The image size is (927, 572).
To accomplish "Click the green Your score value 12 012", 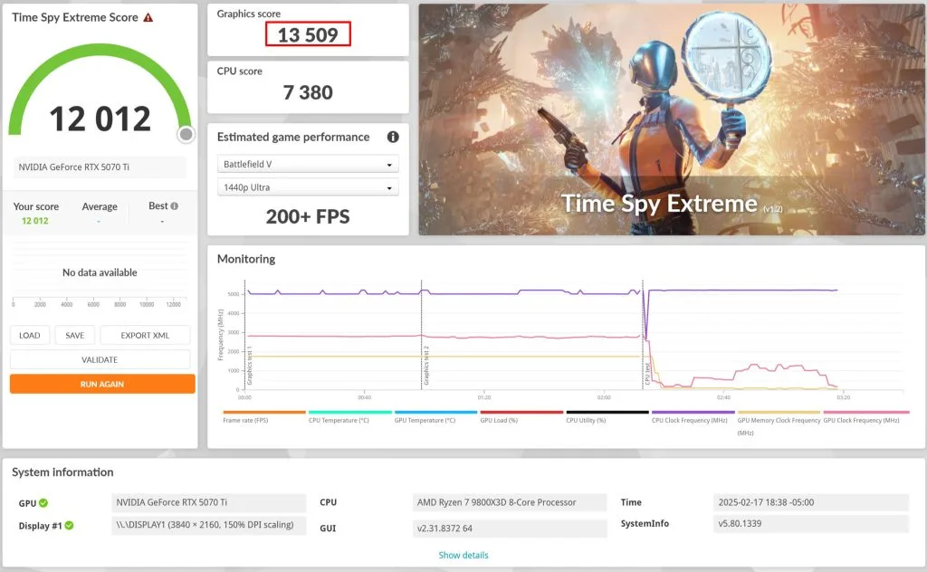I will tap(35, 221).
